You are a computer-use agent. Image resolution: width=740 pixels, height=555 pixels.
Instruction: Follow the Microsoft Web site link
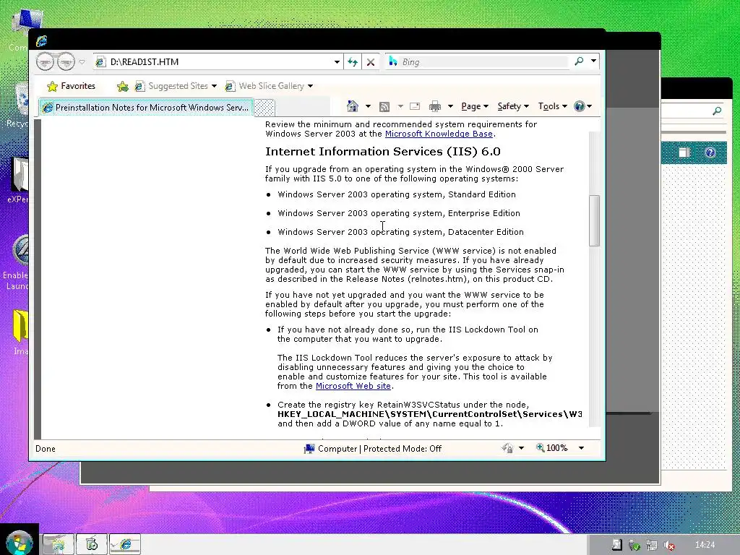pyautogui.click(x=353, y=386)
